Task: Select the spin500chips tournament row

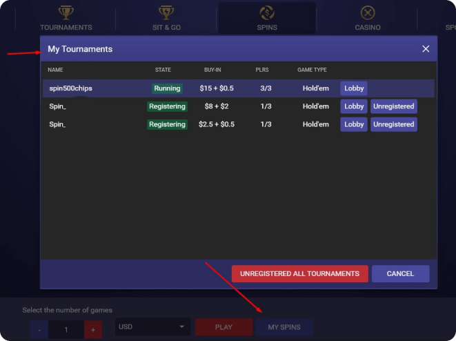Action: pyautogui.click(x=97, y=88)
